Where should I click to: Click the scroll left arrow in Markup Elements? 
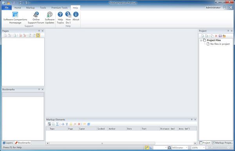48,143
